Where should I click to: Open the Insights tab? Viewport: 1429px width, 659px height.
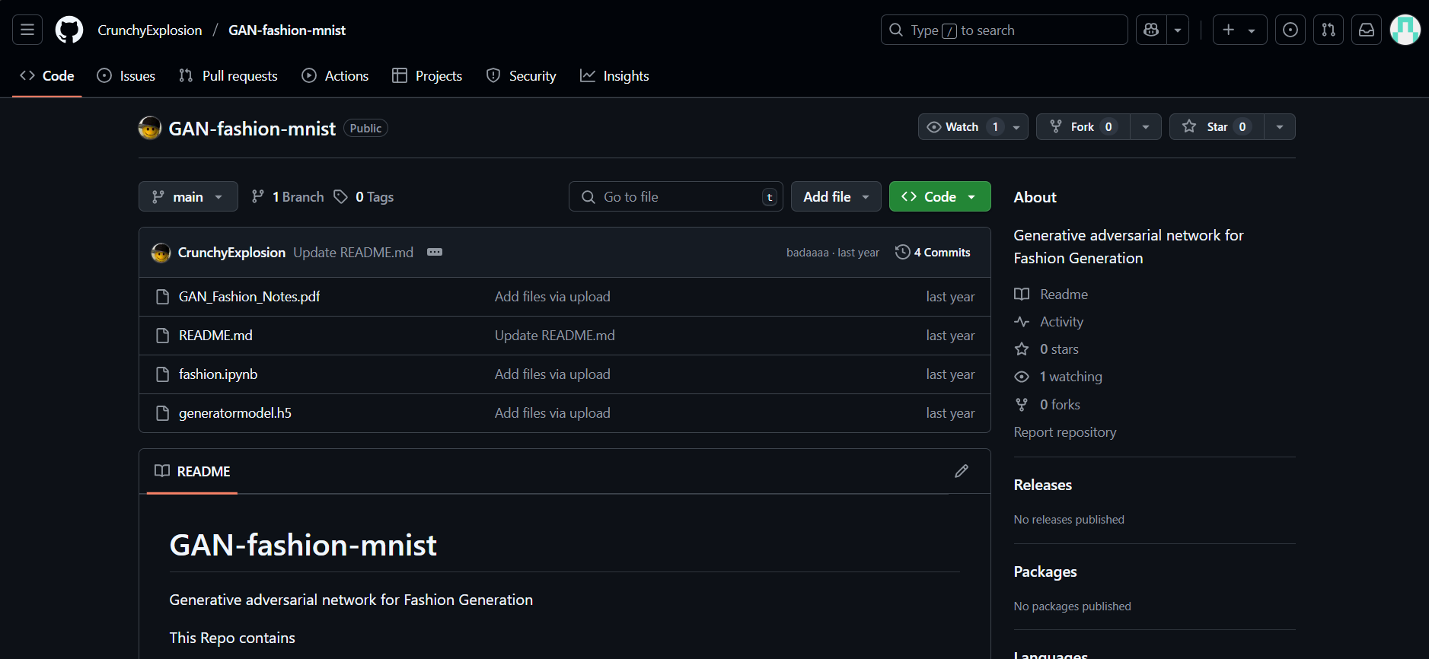click(x=614, y=76)
